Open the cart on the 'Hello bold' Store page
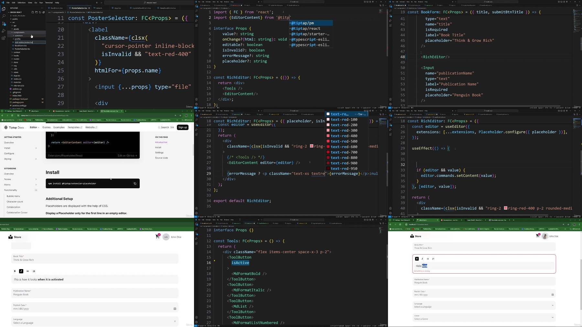The height and width of the screenshot is (327, 582). (x=538, y=236)
